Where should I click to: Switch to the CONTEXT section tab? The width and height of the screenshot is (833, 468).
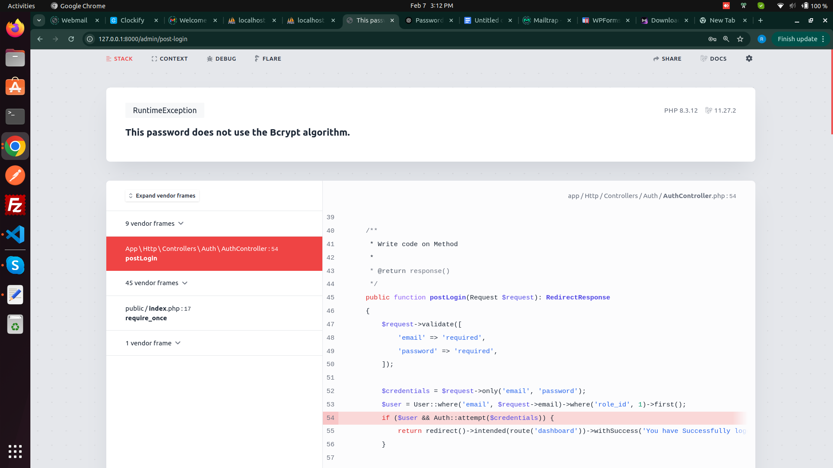click(x=170, y=58)
